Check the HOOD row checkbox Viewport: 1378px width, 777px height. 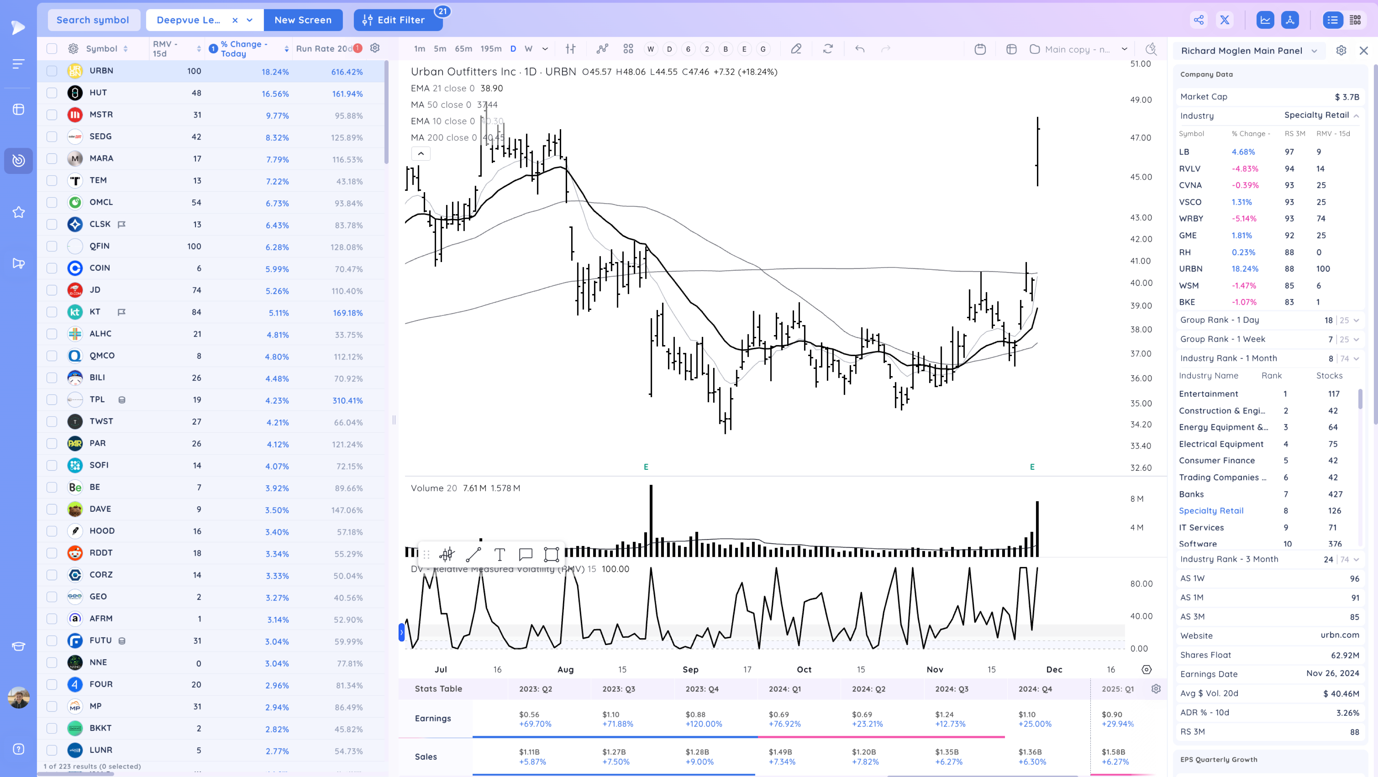coord(52,531)
